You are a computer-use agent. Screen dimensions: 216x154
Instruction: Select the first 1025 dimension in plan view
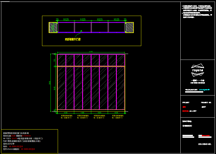pyautogui.click(x=66, y=20)
